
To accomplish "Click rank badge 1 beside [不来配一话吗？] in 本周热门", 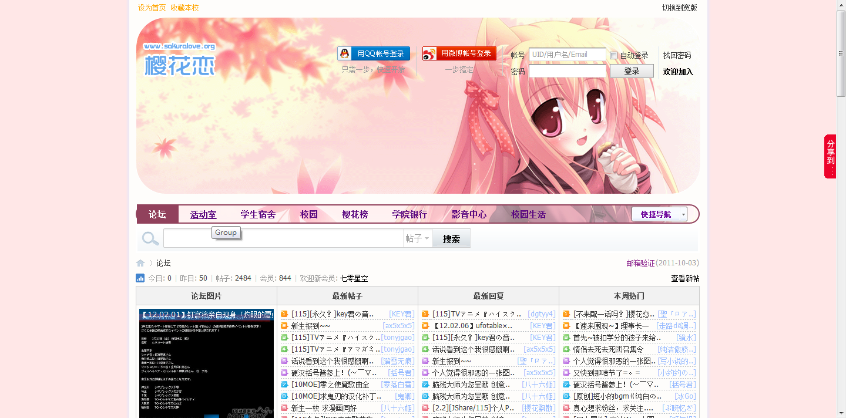I will tap(566, 314).
